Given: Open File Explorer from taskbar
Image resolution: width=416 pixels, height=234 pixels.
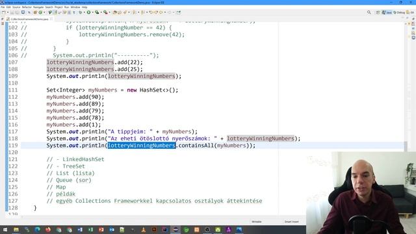Looking at the screenshot, I should pos(16,229).
